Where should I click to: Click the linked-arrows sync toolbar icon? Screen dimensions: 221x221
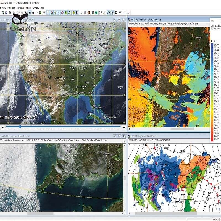click(104, 13)
